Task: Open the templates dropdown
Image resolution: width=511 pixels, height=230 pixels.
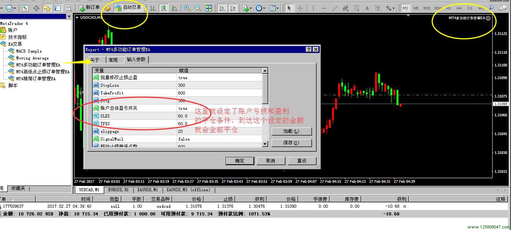Action: [274, 8]
